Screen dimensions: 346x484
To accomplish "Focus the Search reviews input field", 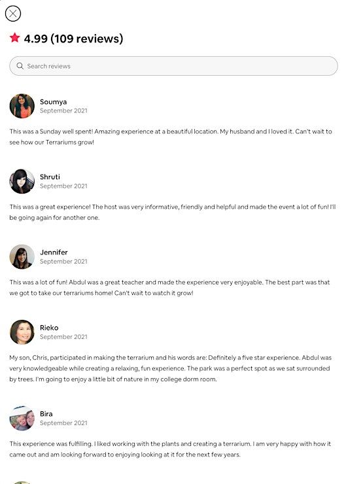I will click(173, 66).
